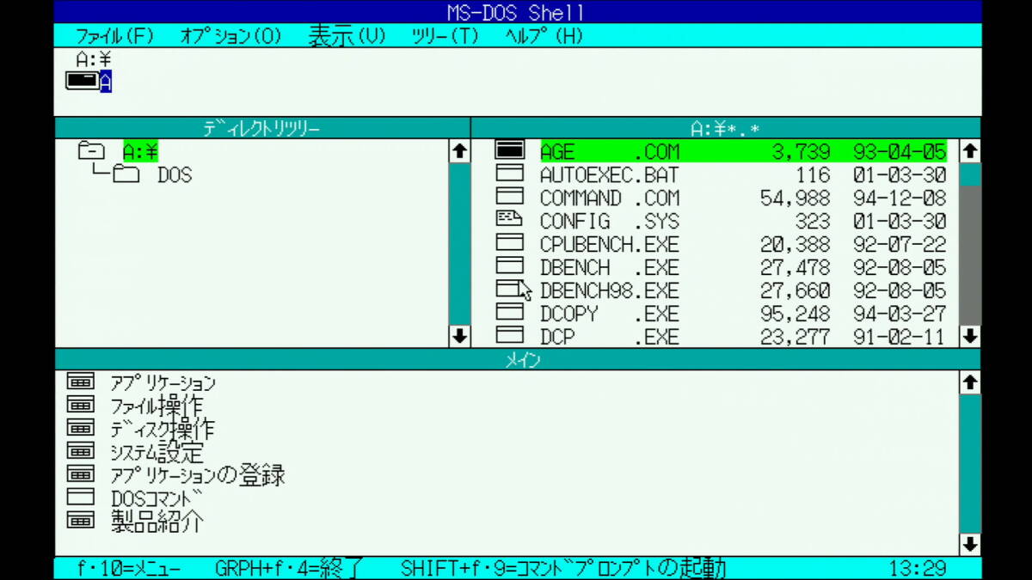
Task: Click the アプリケーション group icon
Action: (x=80, y=382)
